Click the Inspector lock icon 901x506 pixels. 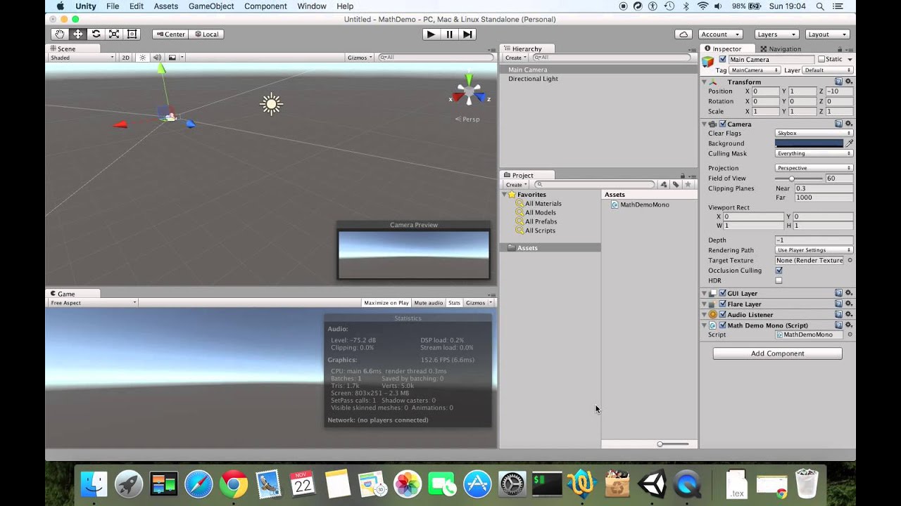point(840,49)
